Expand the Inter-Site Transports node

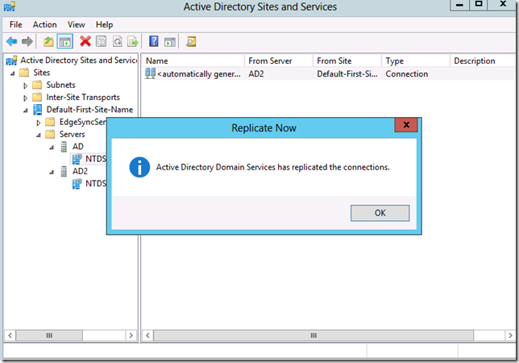coord(26,98)
